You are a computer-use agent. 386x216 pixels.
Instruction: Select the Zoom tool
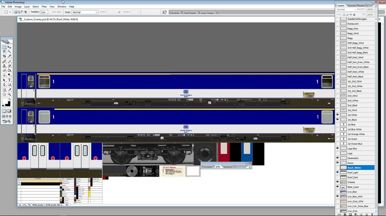(9, 94)
